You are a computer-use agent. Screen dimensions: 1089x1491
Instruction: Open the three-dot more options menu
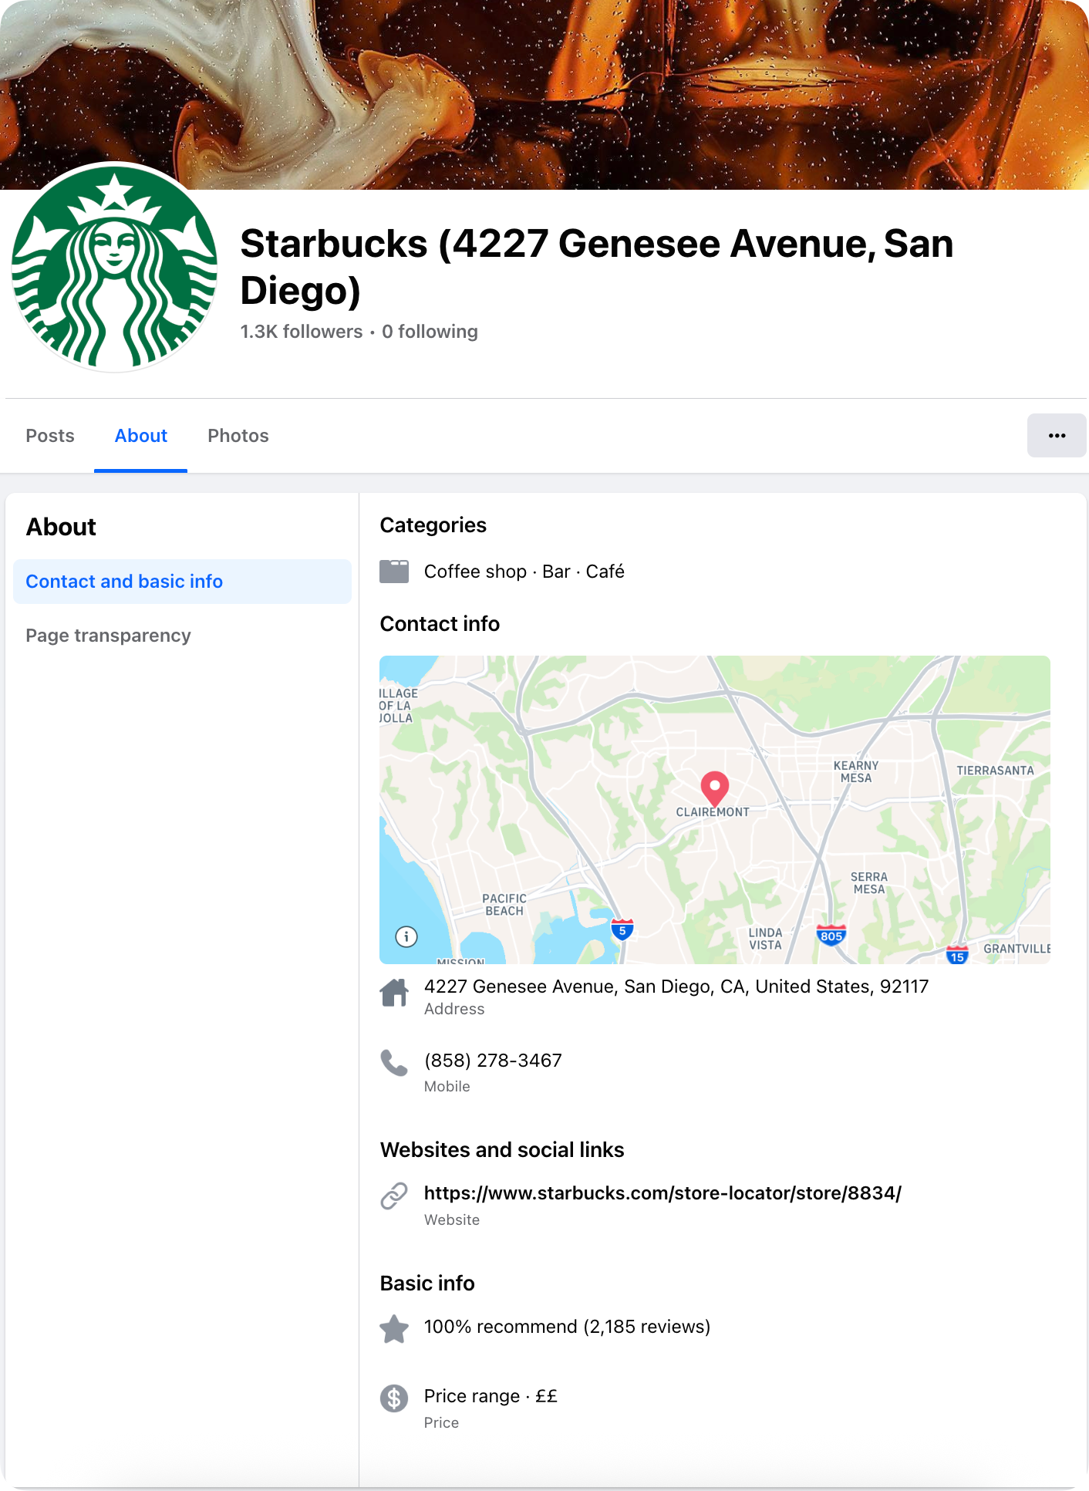pos(1056,436)
